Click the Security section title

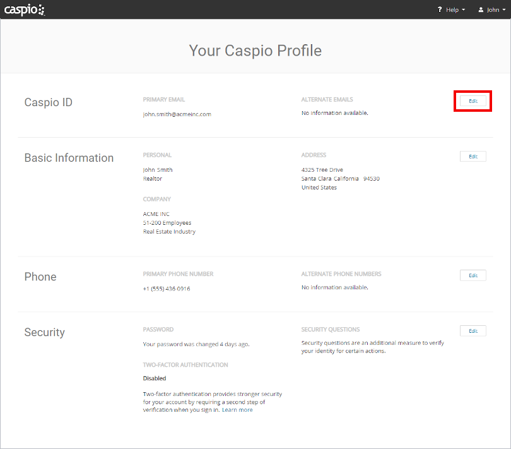click(45, 332)
